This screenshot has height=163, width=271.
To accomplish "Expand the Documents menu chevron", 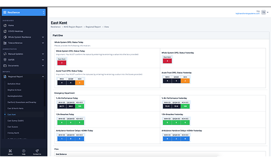I will pos(43,66).
